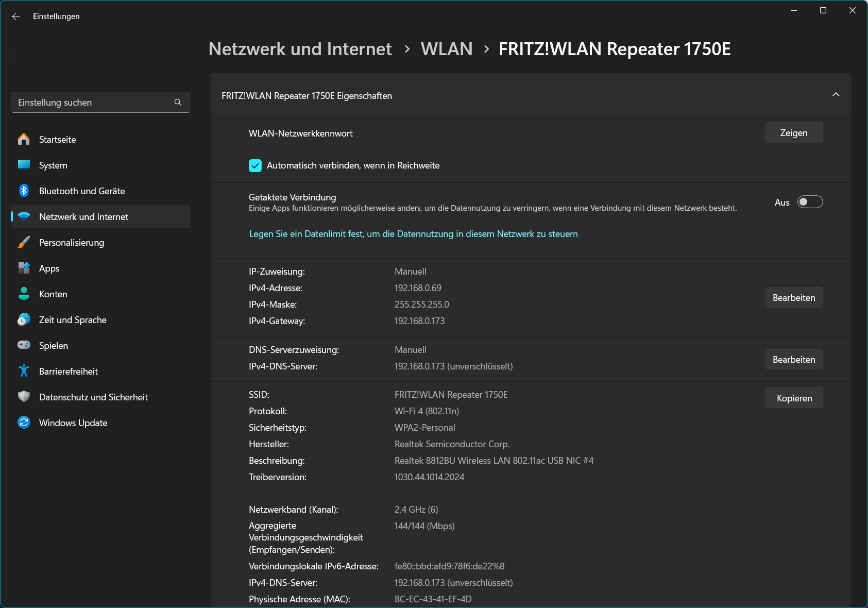Select the Apps sidebar icon
The height and width of the screenshot is (608, 868).
pyautogui.click(x=24, y=268)
